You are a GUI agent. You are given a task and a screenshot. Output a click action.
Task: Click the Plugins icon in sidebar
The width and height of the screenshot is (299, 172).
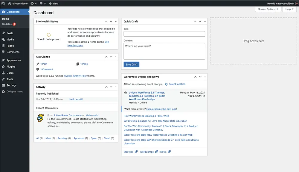click(x=3, y=66)
